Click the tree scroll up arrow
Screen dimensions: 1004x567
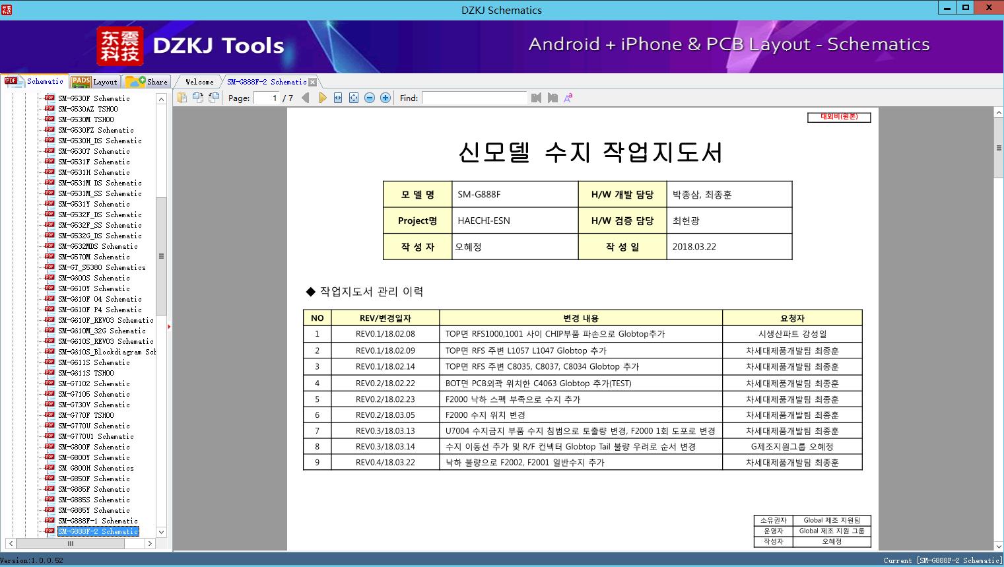point(161,98)
